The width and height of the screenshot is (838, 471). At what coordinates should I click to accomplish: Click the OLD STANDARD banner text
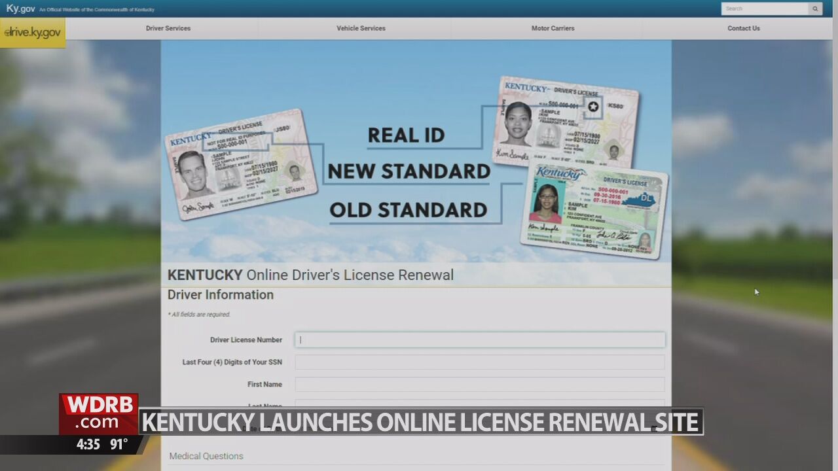click(x=409, y=210)
